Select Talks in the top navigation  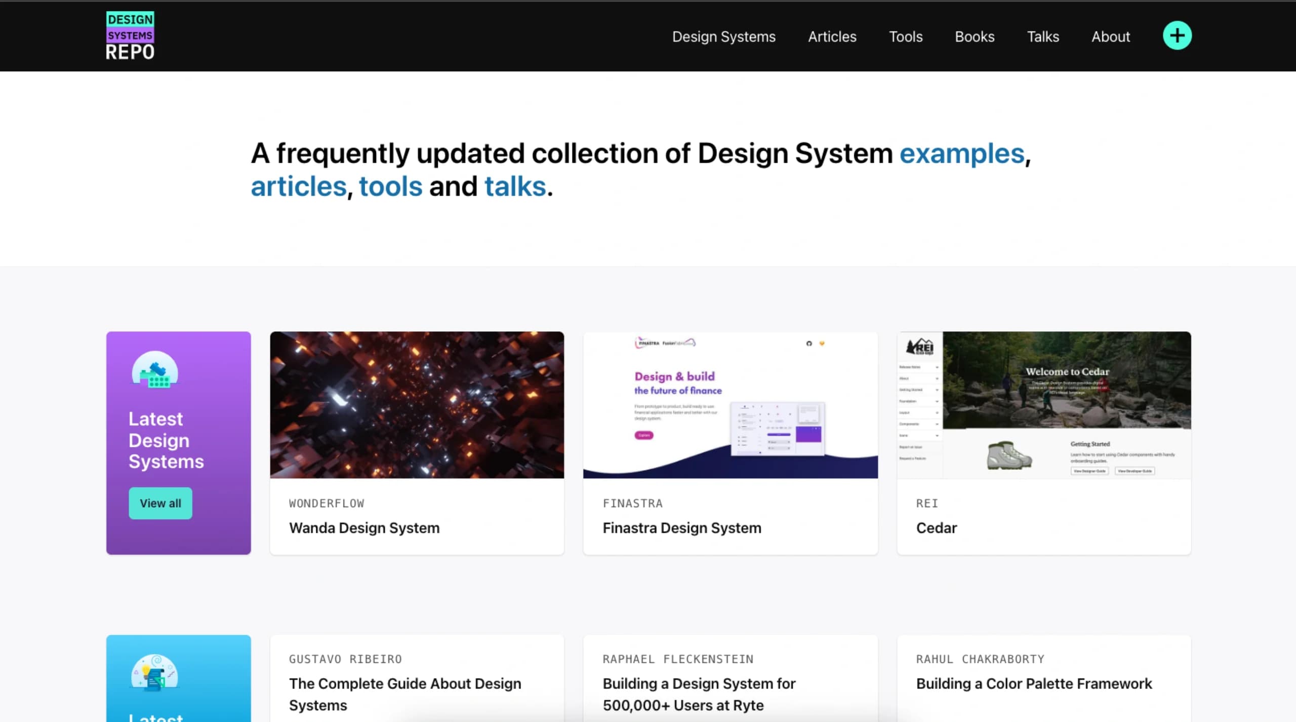(1042, 36)
